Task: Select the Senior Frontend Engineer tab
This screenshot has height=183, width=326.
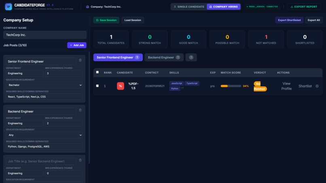Action: (x=118, y=57)
